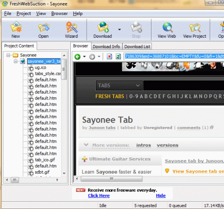Click the URL address field
Viewport: 224px width, 209px height.
(174, 56)
